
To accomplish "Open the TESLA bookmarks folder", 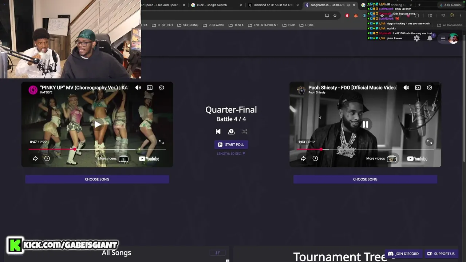I will (236, 25).
